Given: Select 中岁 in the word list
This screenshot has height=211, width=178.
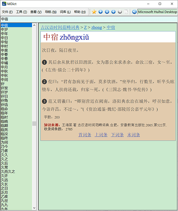Looking at the screenshot, I should 16,30.
